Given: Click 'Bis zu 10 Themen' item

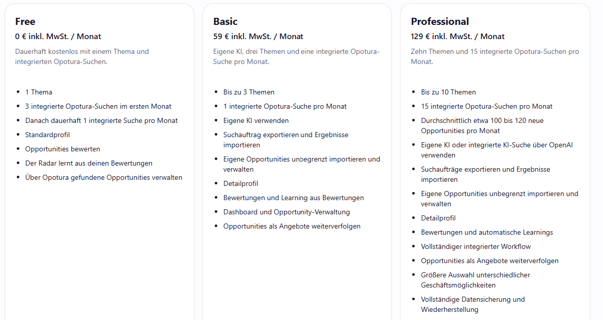Looking at the screenshot, I should click(448, 92).
